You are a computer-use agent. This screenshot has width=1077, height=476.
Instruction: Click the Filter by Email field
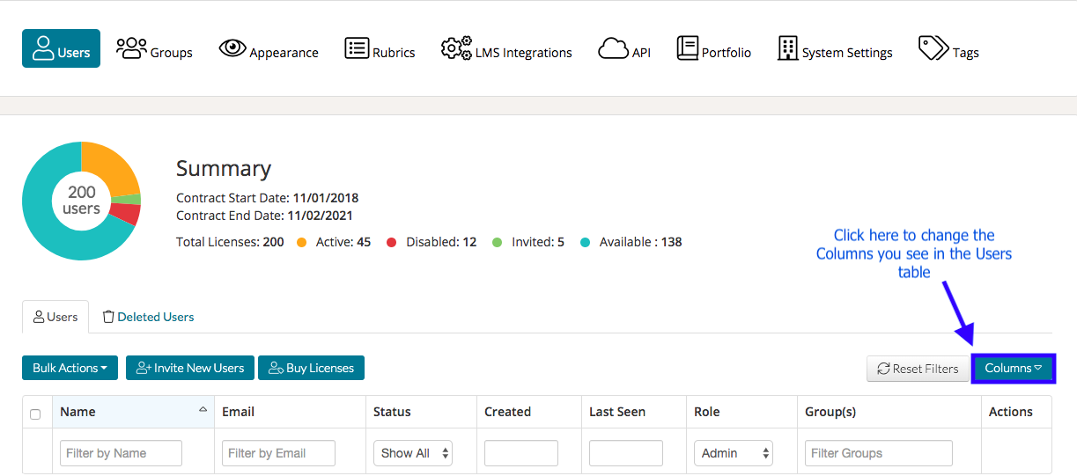278,453
